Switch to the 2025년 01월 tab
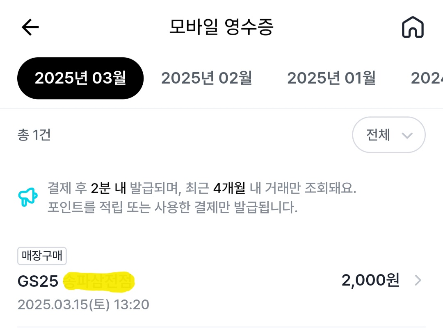 point(331,78)
